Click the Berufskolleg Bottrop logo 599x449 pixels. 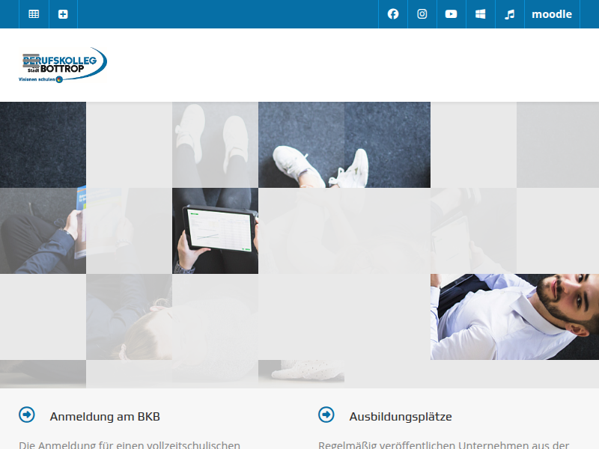[64, 65]
